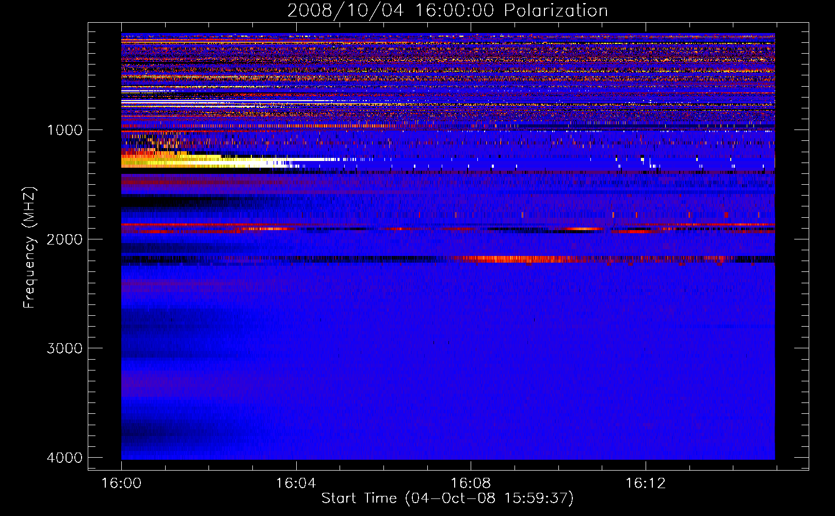Screen dimensions: 835x516
Task: Click the 'Start Time (04-Oct-08 15:59:37)' label
Action: 447,498
